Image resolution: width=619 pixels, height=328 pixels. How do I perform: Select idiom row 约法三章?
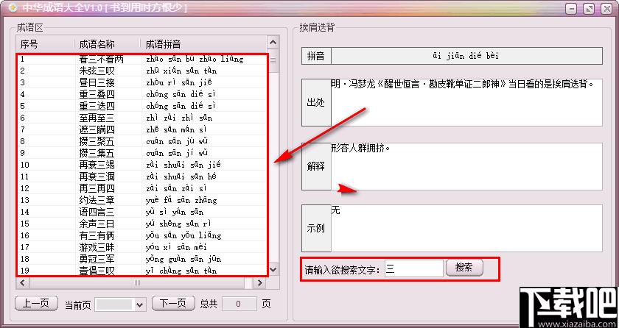click(141, 201)
